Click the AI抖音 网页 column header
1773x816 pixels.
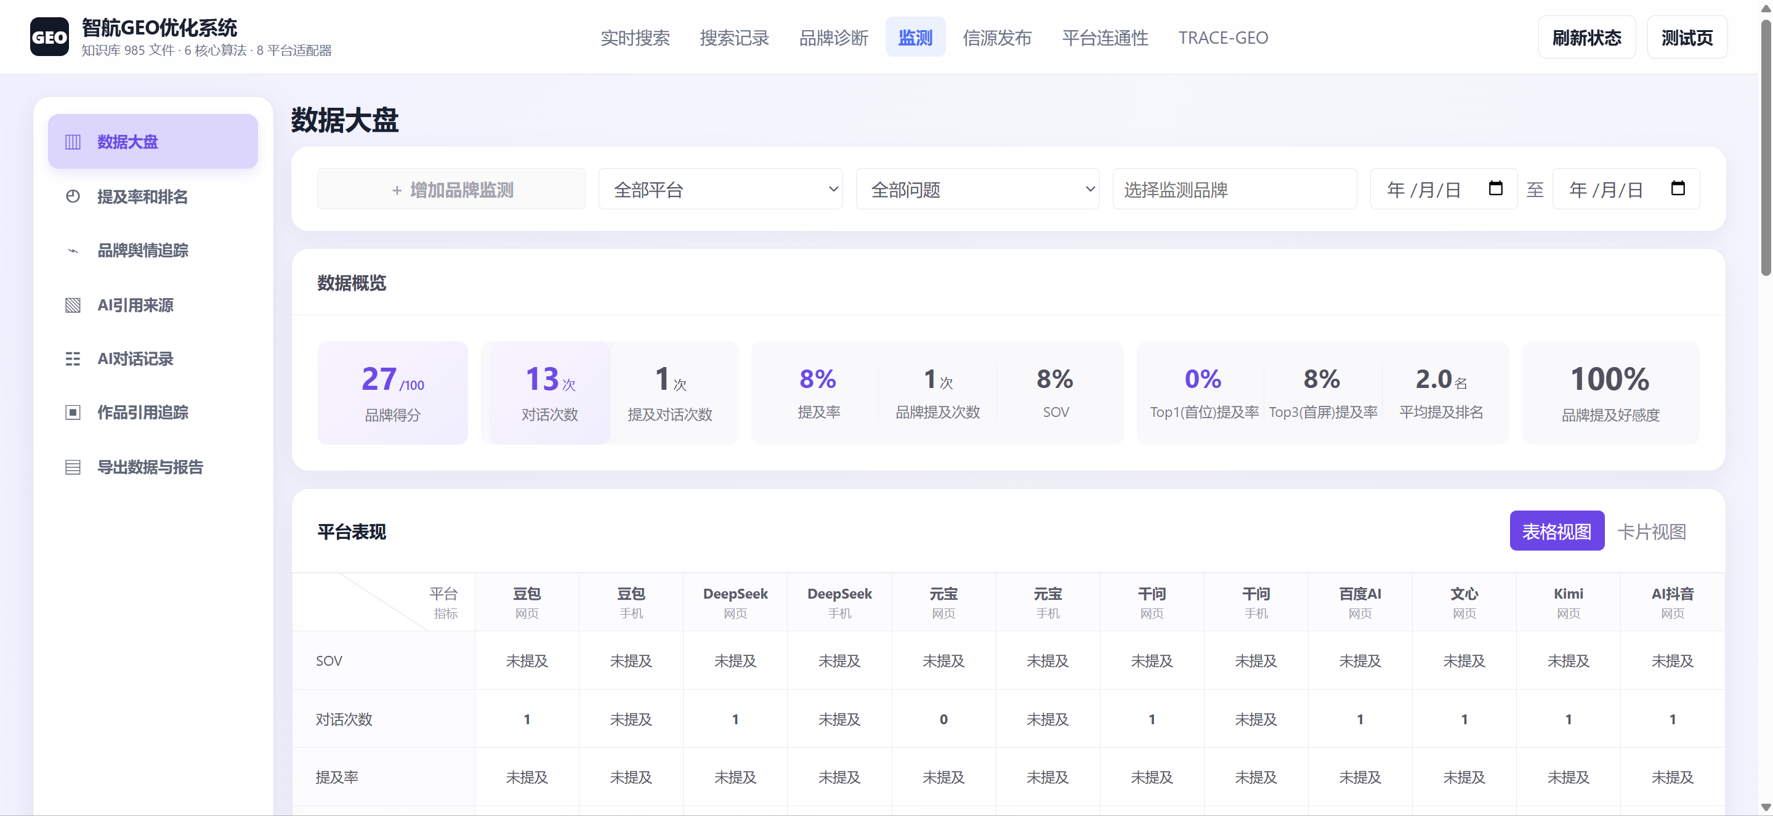[1673, 602]
